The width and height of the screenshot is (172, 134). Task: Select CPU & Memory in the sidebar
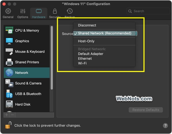click(x=27, y=30)
